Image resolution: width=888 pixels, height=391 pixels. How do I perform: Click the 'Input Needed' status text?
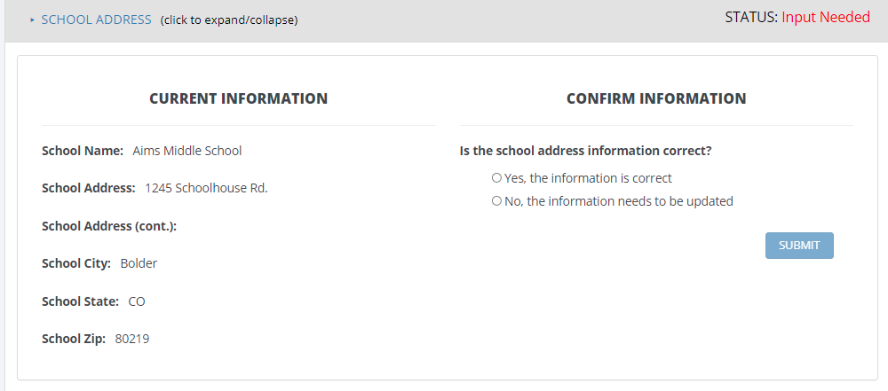(x=826, y=18)
